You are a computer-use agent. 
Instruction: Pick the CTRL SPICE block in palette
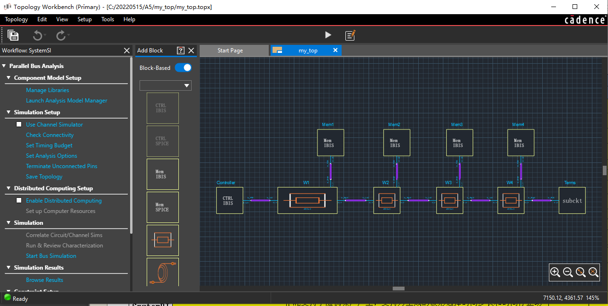click(163, 141)
